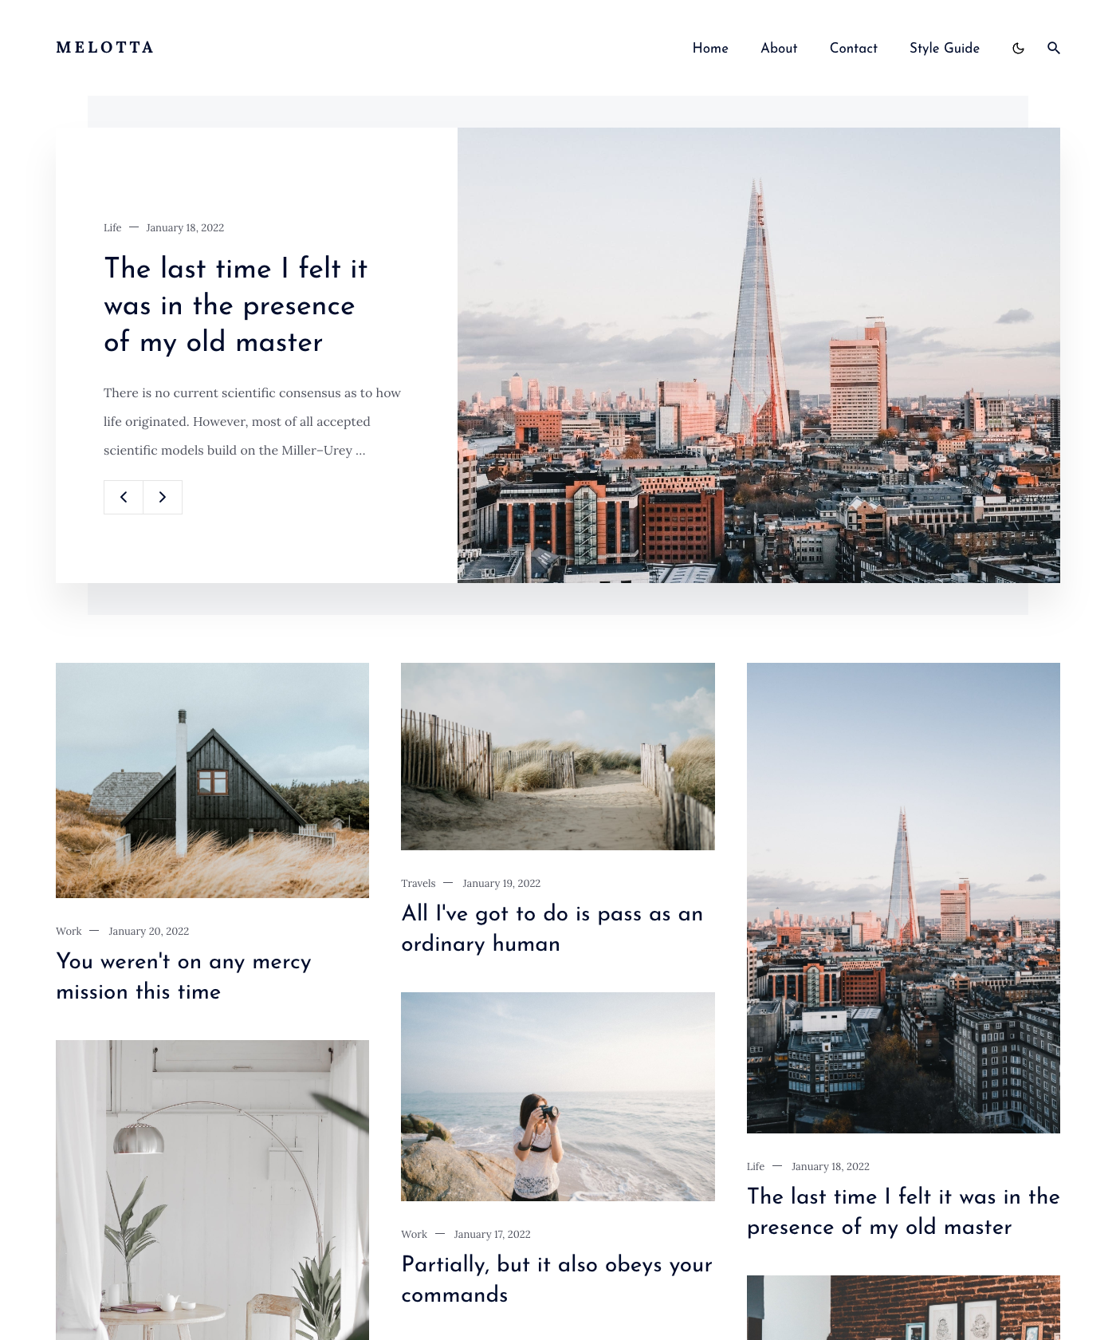The image size is (1116, 1340).
Task: Go to the previous slide arrow
Action: (x=124, y=497)
